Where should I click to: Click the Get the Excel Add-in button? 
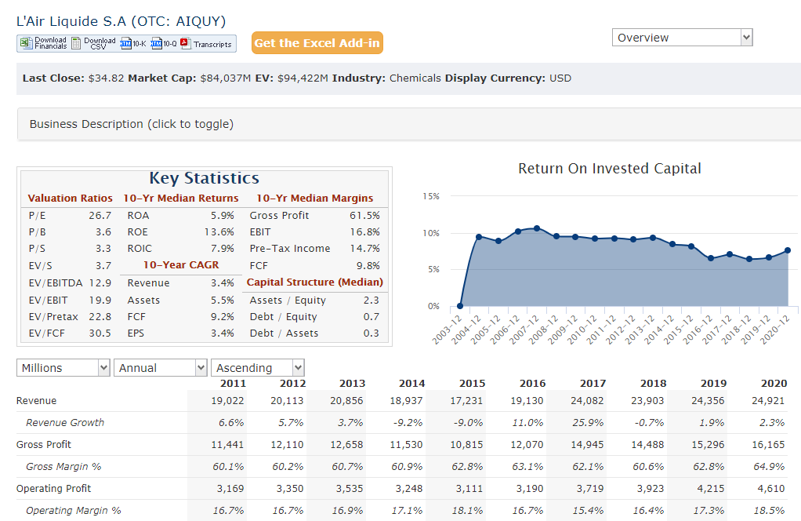click(317, 43)
